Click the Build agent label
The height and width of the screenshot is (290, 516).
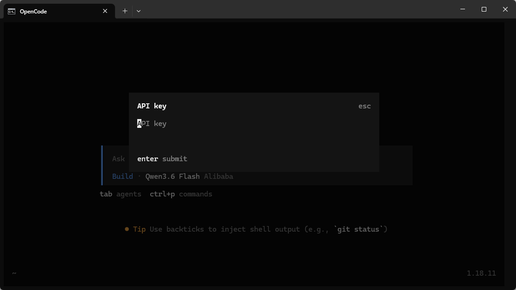click(122, 177)
